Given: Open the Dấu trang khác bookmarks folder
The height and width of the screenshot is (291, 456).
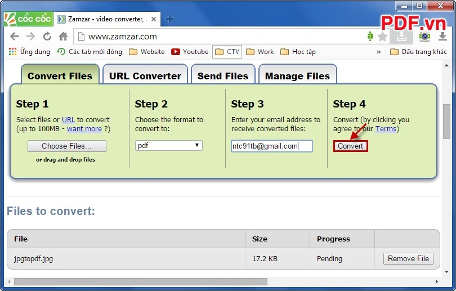Looking at the screenshot, I should tap(418, 52).
